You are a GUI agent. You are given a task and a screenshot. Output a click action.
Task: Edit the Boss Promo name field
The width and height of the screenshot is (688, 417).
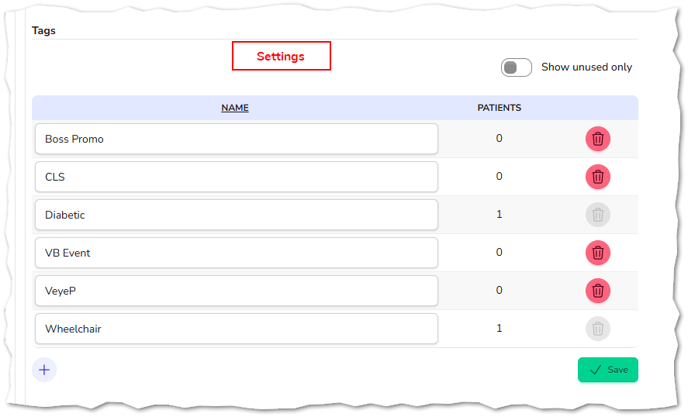[x=237, y=139]
